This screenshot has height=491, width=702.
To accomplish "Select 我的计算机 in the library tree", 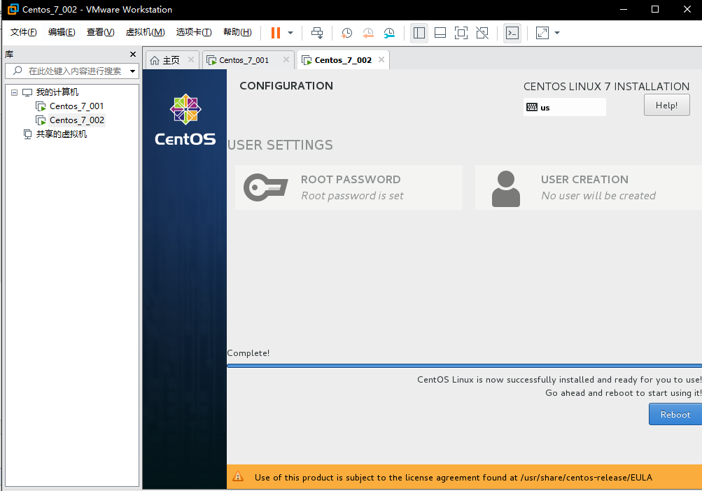I will pos(57,92).
